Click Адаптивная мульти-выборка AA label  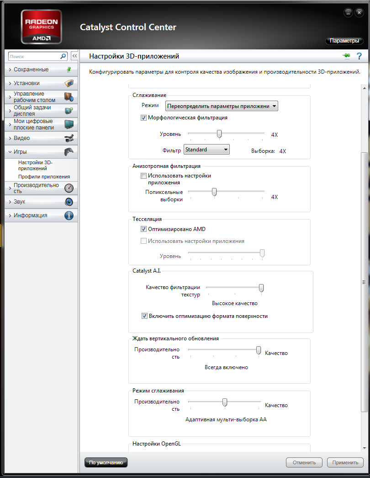pos(226,419)
